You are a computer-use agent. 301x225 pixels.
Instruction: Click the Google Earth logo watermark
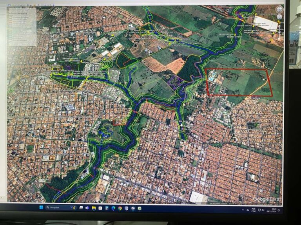click(267, 199)
